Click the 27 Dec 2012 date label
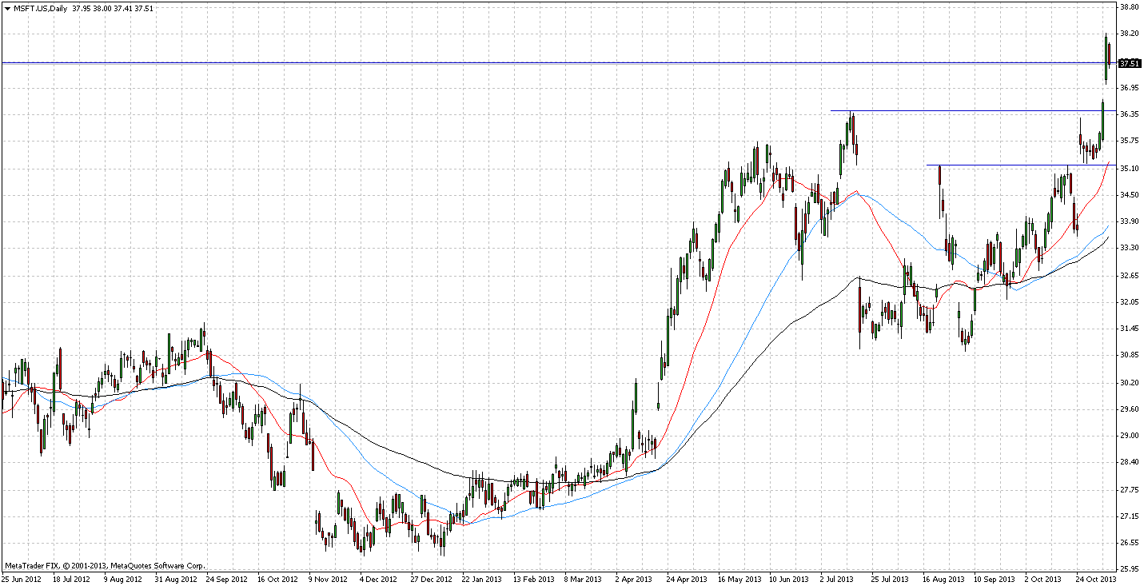 click(x=430, y=579)
